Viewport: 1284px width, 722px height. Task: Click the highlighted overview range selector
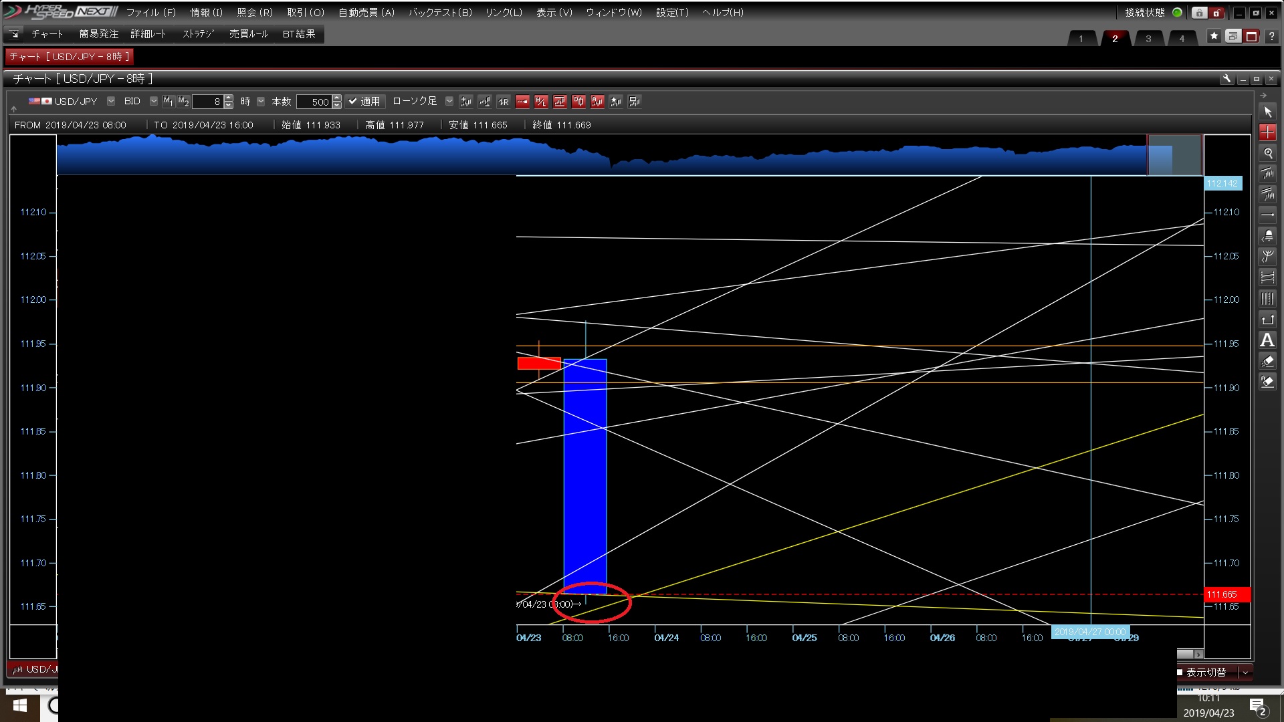[x=1174, y=155]
